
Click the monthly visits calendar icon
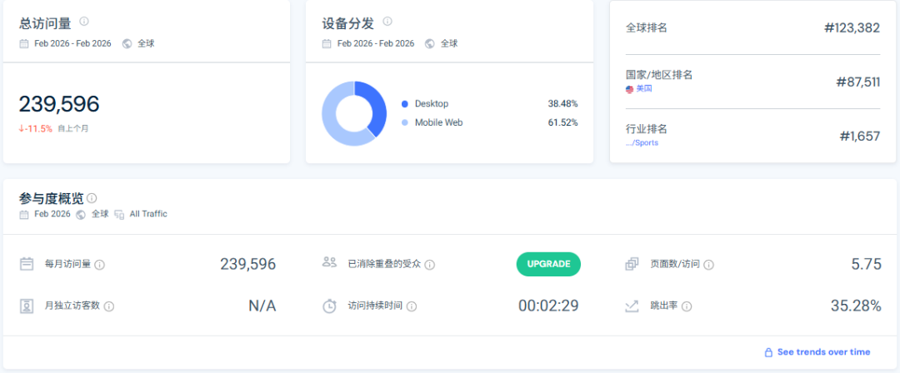pos(27,264)
